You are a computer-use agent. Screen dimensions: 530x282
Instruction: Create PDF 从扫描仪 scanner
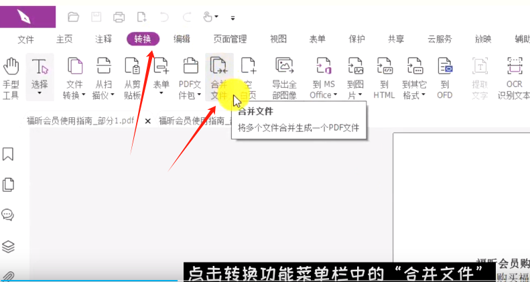click(103, 78)
